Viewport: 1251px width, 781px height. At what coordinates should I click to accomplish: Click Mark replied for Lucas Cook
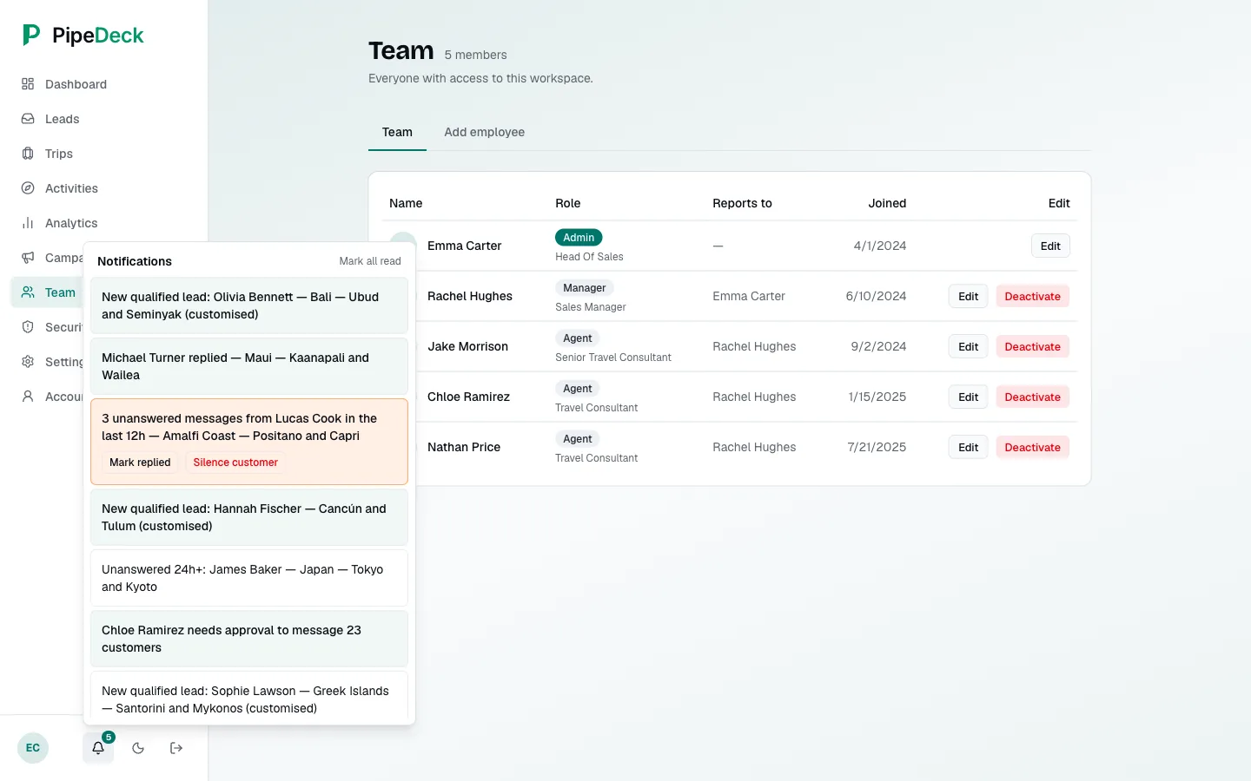click(x=140, y=463)
